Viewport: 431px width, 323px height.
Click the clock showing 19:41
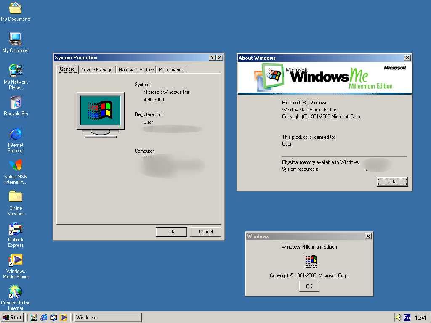[x=420, y=318]
